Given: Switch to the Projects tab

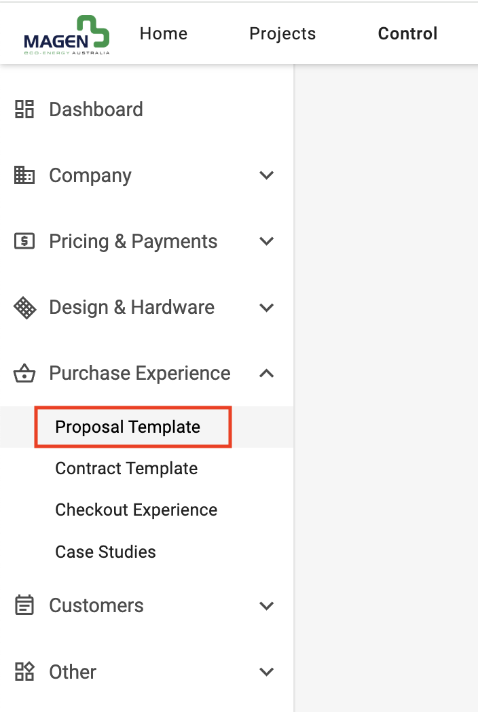Looking at the screenshot, I should [x=282, y=33].
